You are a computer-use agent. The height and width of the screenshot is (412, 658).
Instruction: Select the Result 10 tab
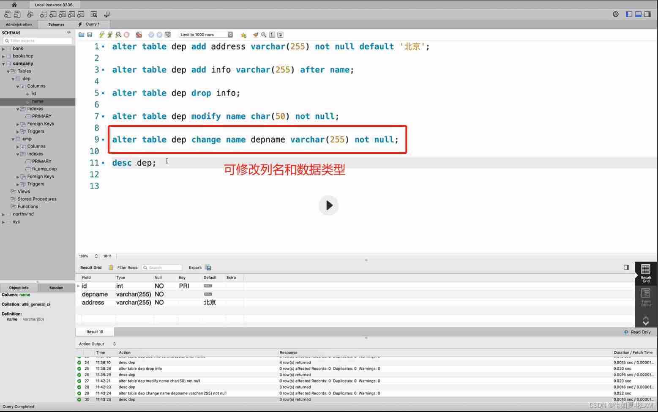pos(95,332)
